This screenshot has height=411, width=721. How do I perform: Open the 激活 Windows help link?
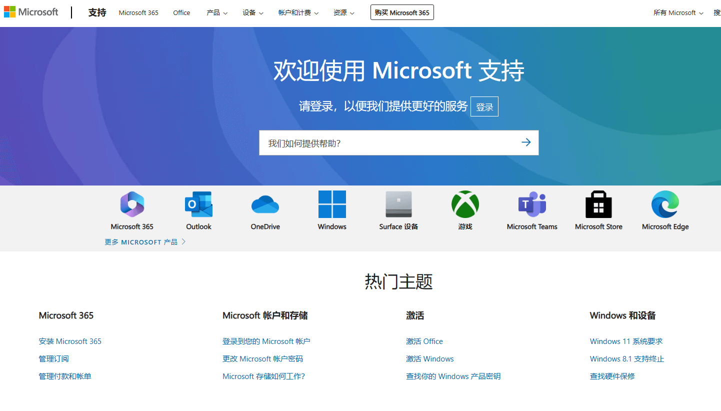(x=430, y=358)
